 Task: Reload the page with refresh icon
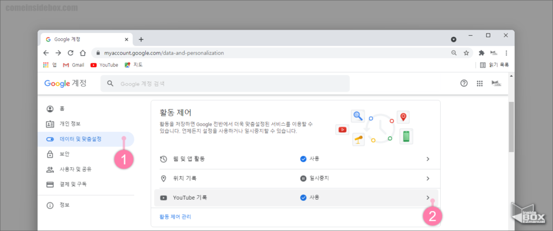[70, 53]
